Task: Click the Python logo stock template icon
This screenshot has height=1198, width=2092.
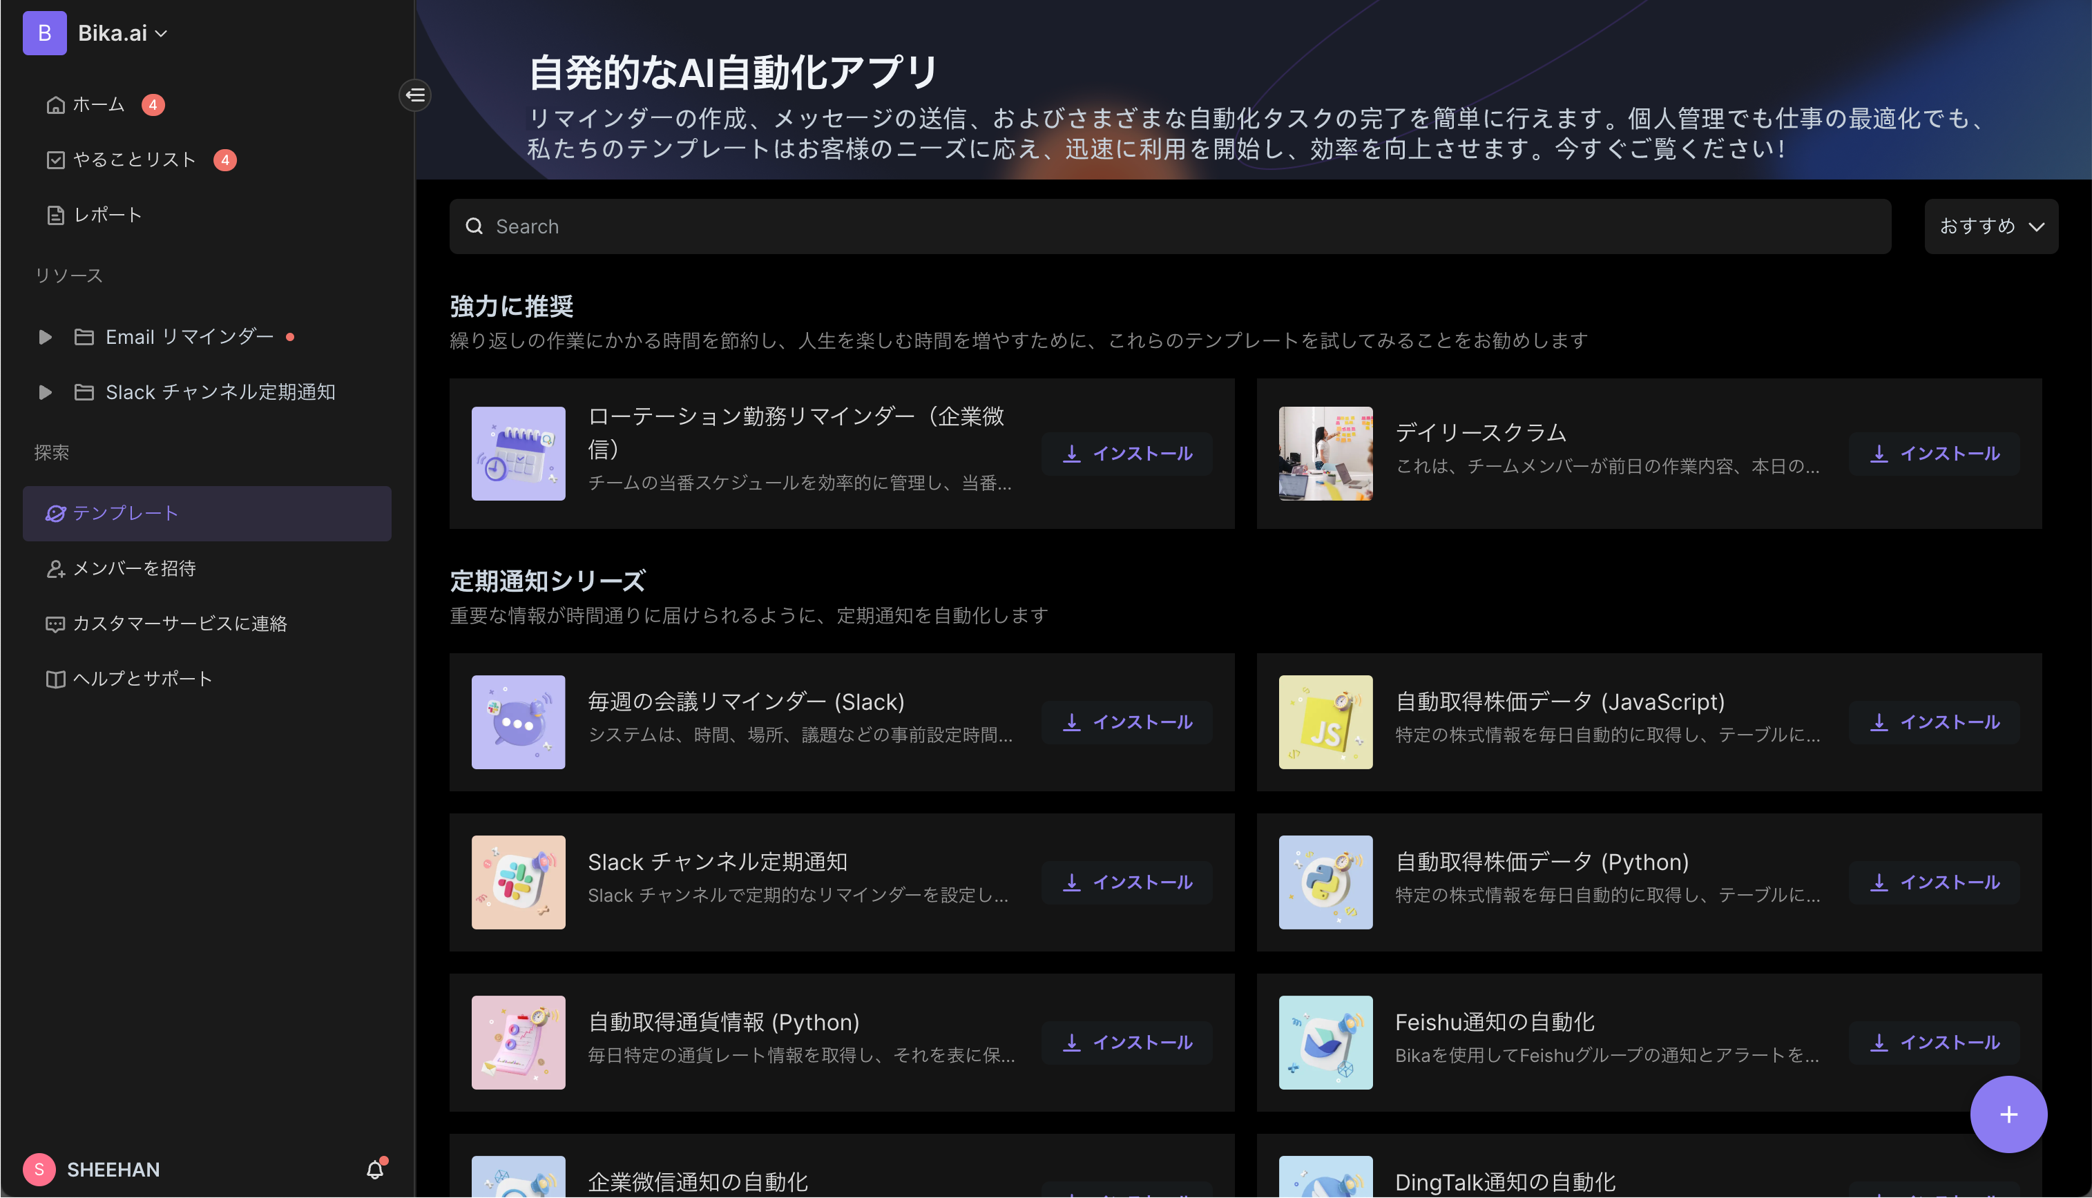Action: click(x=1326, y=883)
